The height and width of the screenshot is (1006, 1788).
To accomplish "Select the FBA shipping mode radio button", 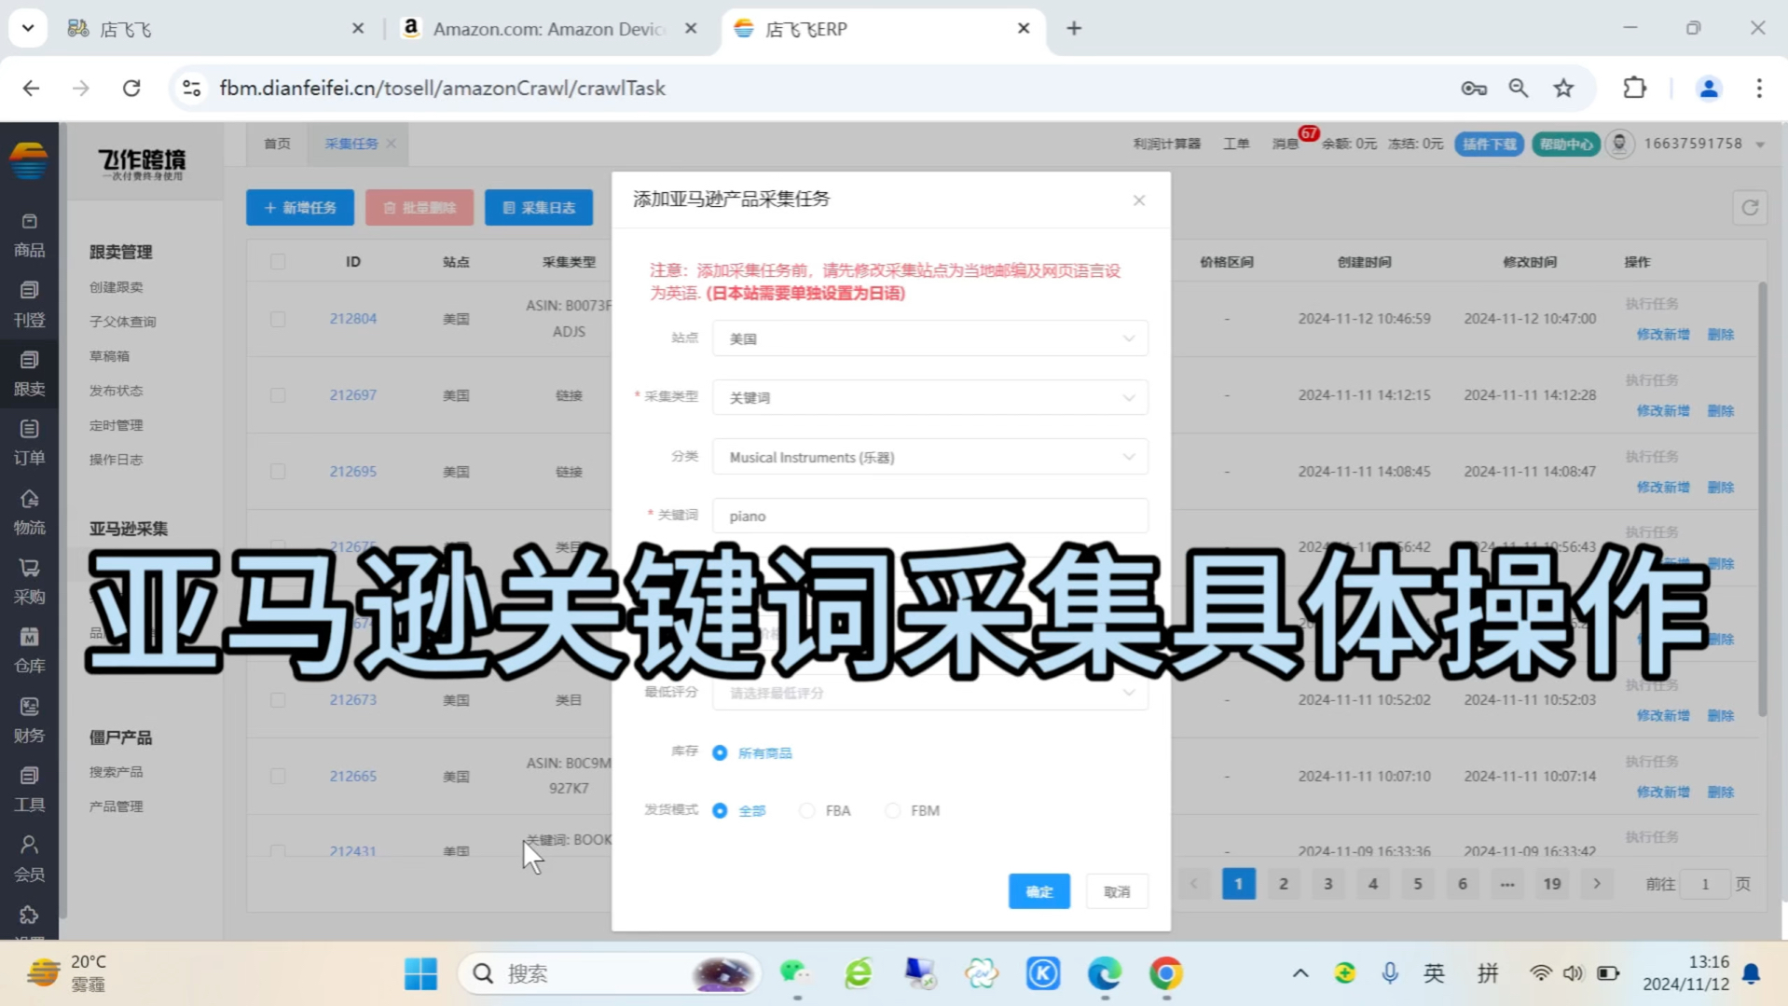I will (x=807, y=810).
